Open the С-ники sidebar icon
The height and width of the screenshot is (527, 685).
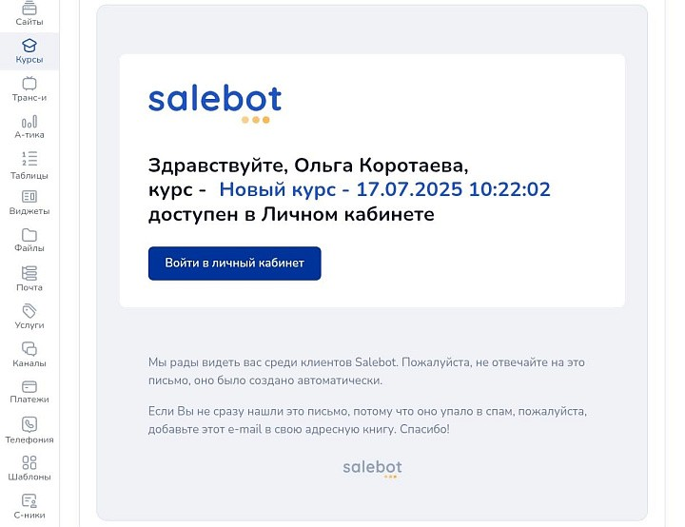pos(29,499)
